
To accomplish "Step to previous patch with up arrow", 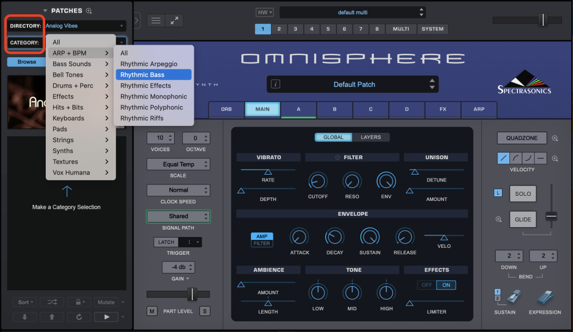I will click(x=52, y=317).
